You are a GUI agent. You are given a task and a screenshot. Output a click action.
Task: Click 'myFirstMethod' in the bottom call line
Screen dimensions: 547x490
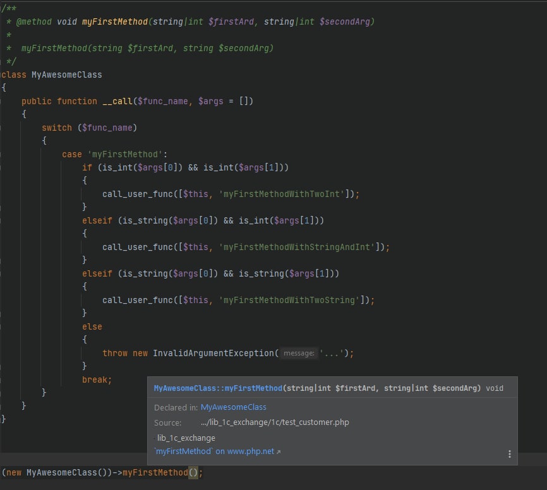155,472
